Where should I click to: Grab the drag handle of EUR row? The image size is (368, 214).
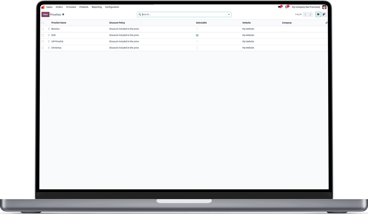pyautogui.click(x=49, y=35)
